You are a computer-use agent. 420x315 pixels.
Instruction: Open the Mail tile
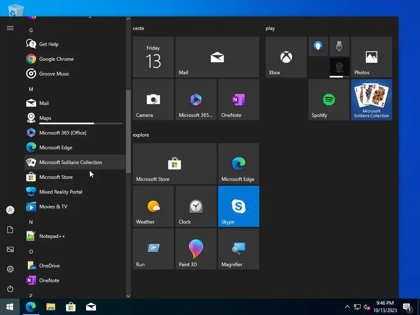[217, 57]
